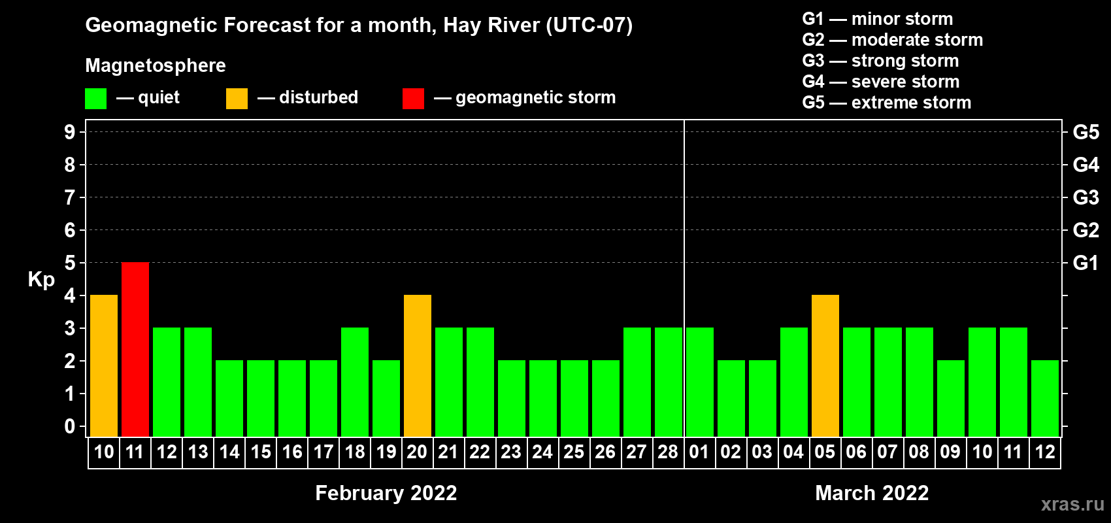Screen dimensions: 1111x523
Task: Select the orange bar for March 05
Action: pos(825,365)
